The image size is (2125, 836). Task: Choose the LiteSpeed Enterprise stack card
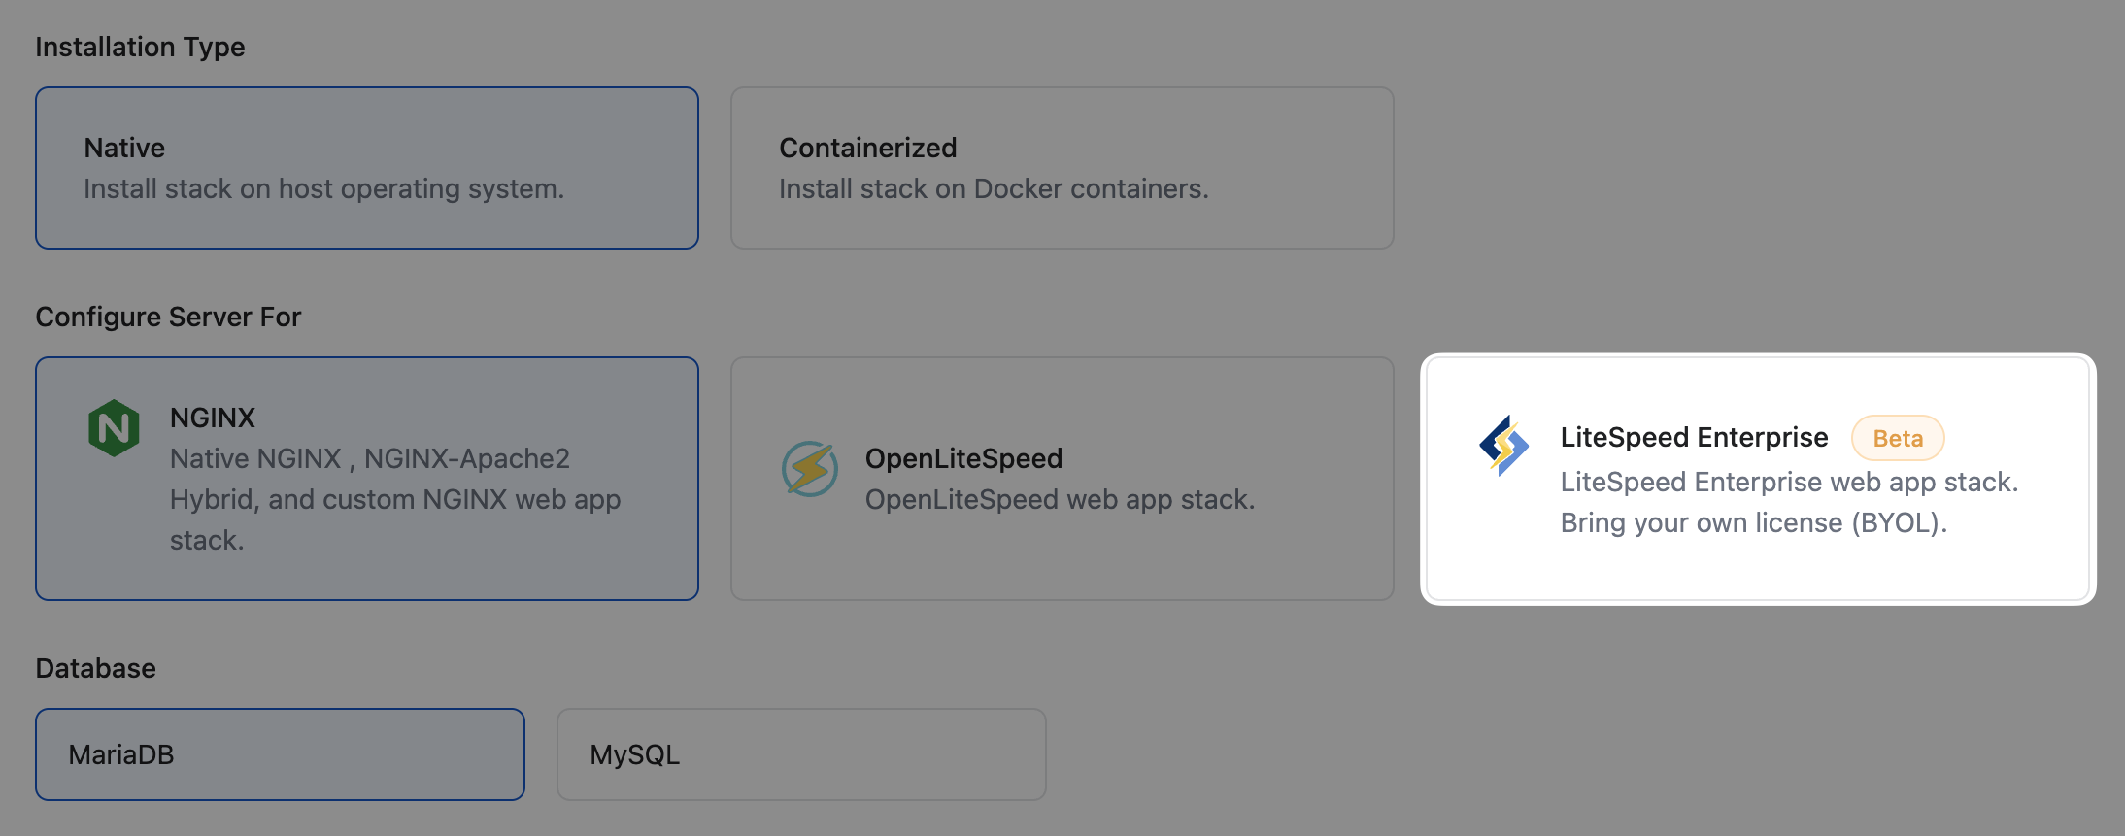1758,479
